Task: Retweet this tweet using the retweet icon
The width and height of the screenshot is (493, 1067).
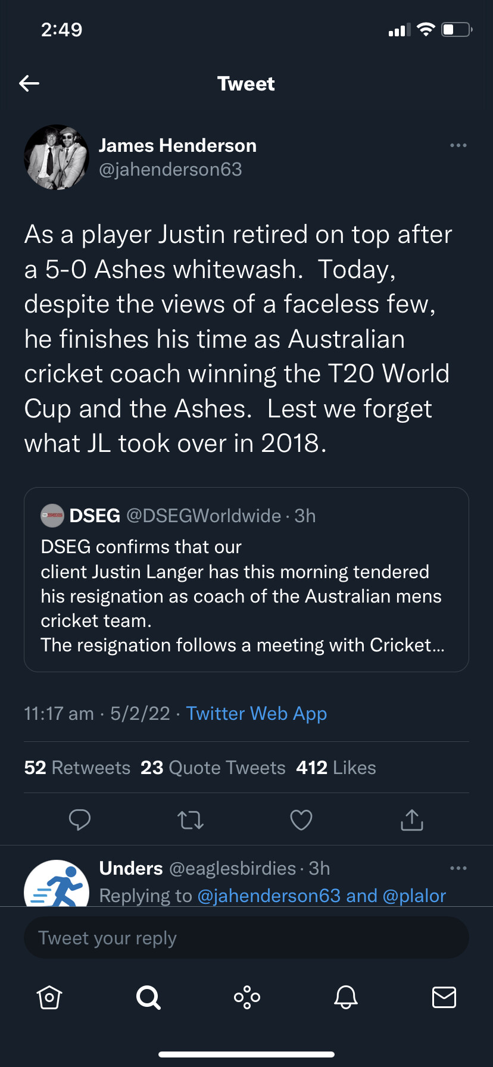Action: coord(191,820)
